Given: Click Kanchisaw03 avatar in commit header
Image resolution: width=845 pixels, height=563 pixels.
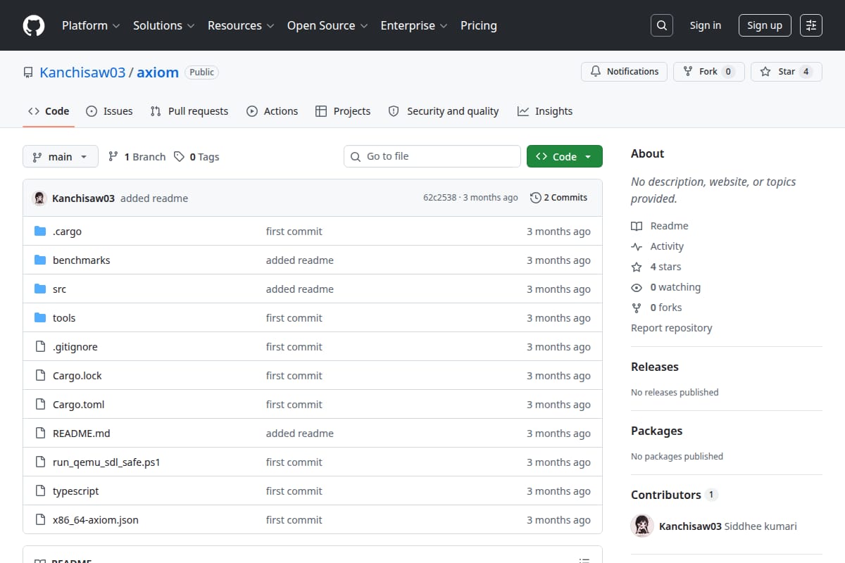Looking at the screenshot, I should pyautogui.click(x=39, y=198).
